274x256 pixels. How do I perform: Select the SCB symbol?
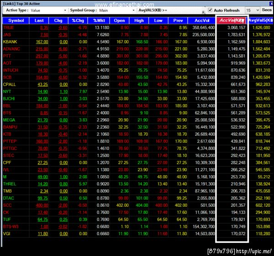coord(7,78)
